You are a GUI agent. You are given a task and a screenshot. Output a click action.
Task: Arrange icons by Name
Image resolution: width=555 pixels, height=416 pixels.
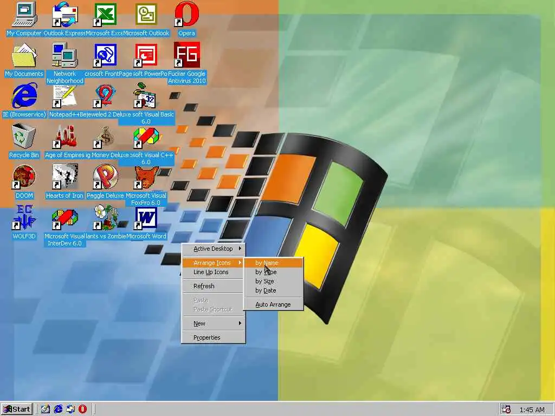coord(274,263)
